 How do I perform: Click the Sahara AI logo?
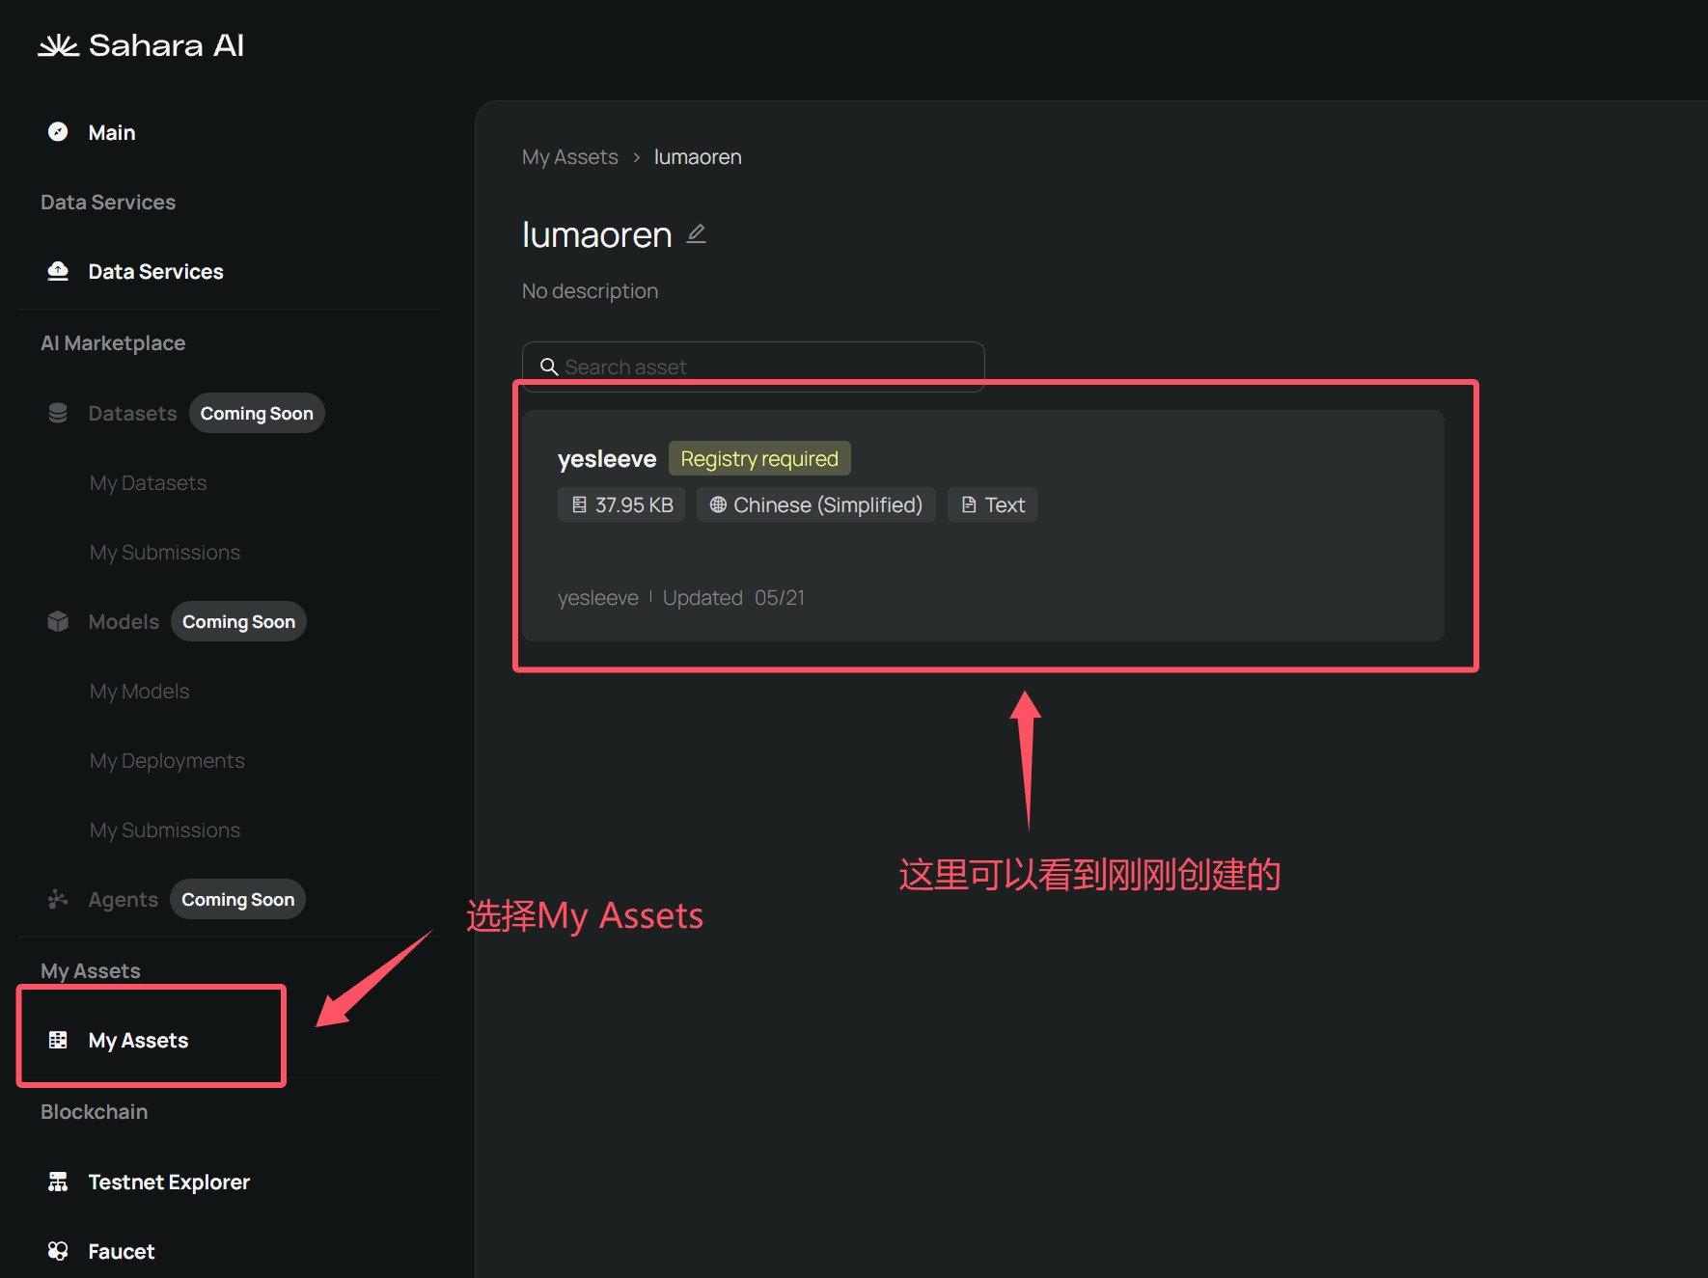[x=141, y=45]
